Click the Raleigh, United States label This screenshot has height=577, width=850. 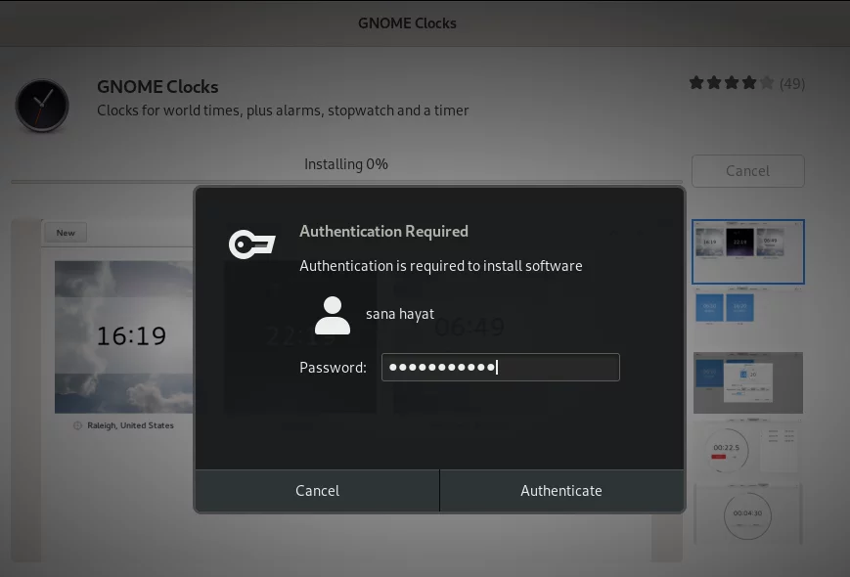coord(130,425)
